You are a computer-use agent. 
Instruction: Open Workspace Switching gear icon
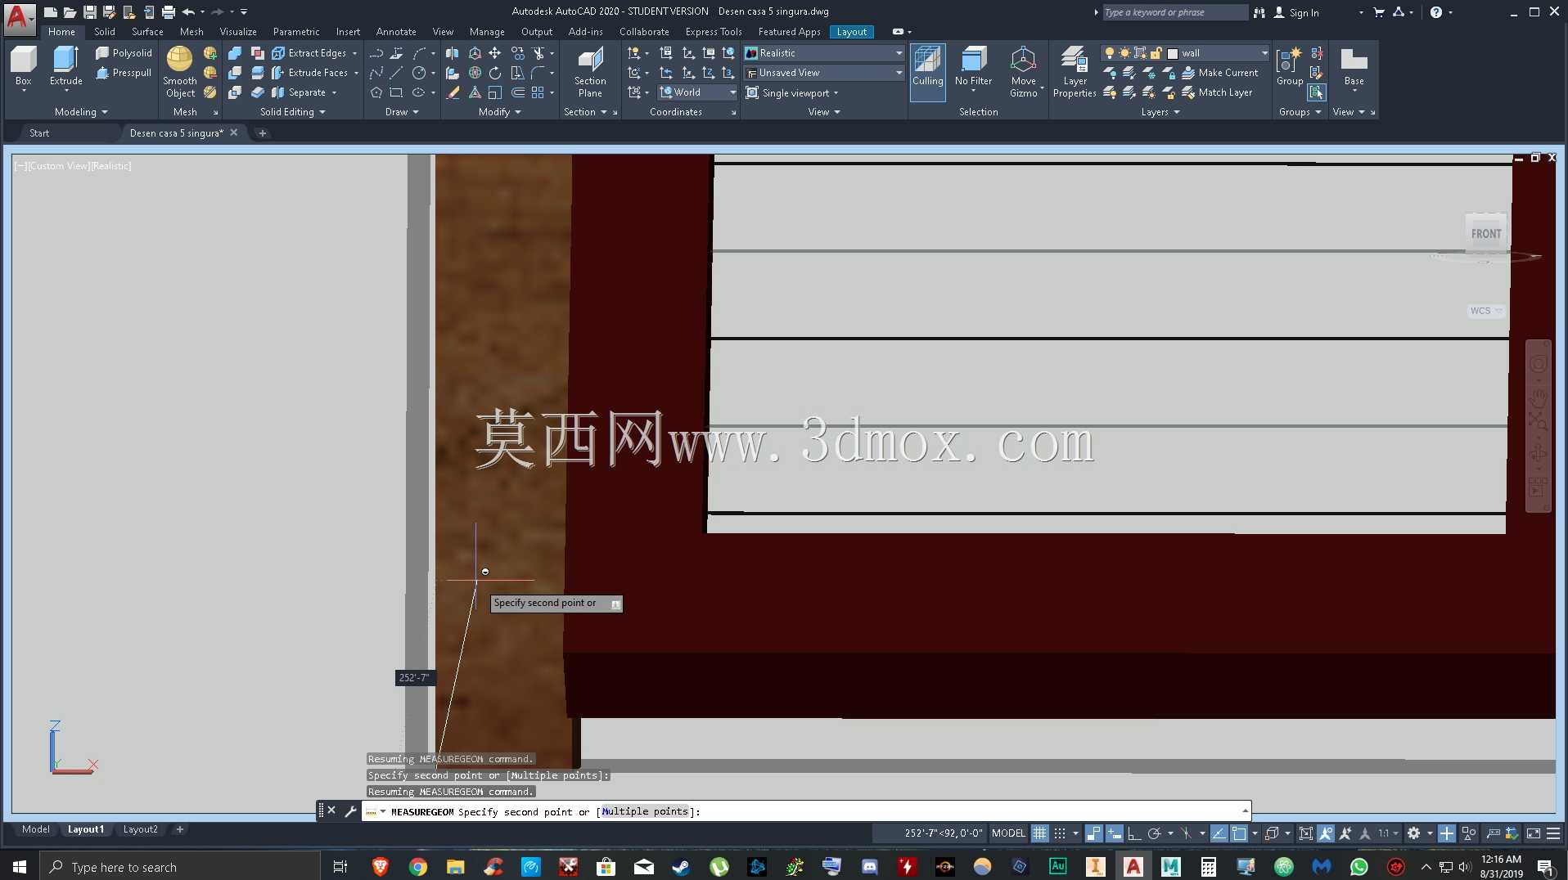[x=1413, y=833]
